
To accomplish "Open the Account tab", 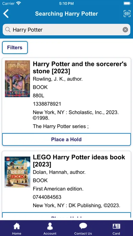I will click(50, 229).
